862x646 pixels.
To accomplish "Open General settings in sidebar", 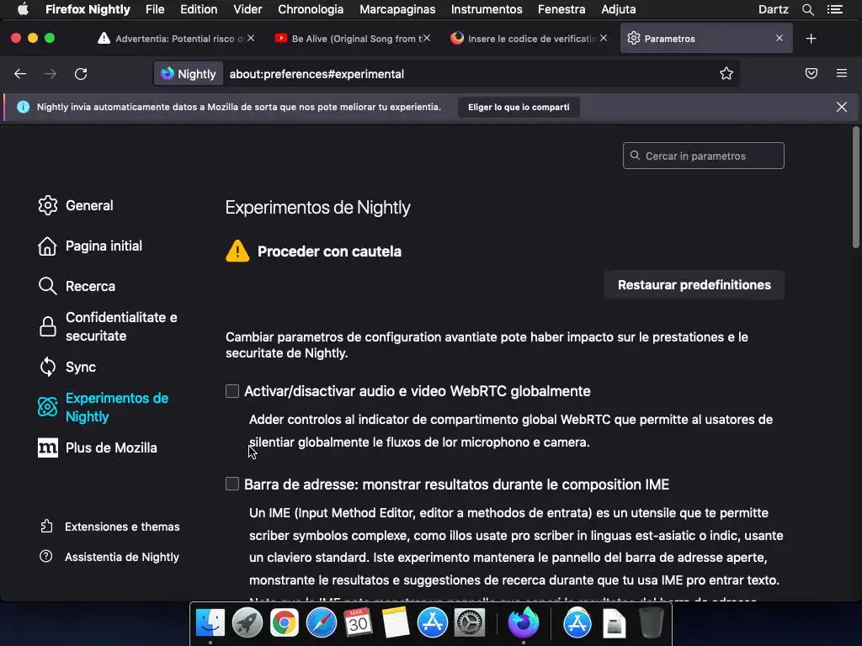I will [76, 205].
